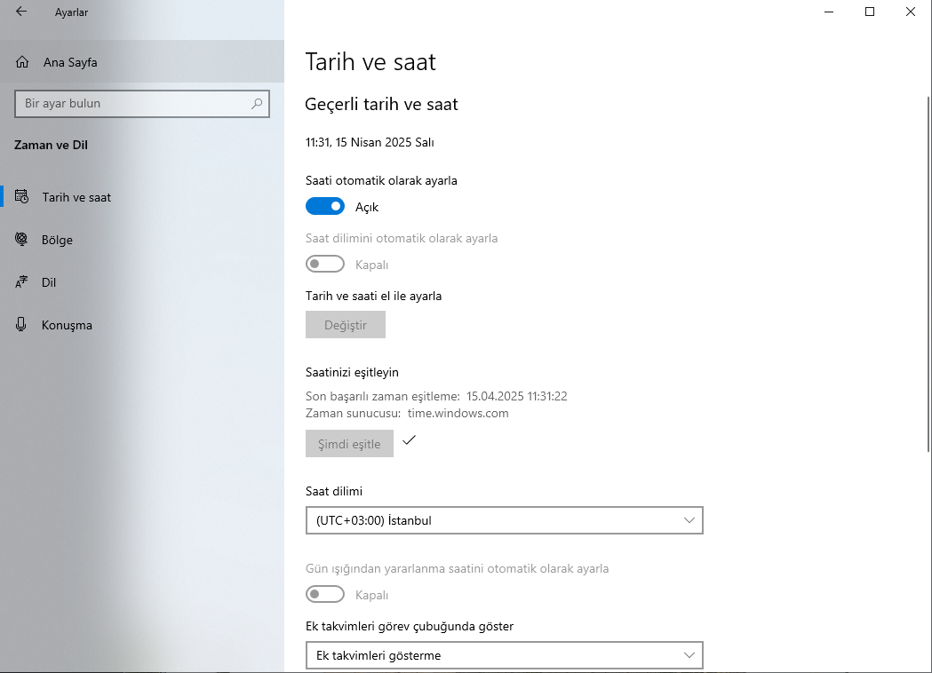The width and height of the screenshot is (932, 673).
Task: Open Konuşma microphone icon
Action: pyautogui.click(x=21, y=324)
